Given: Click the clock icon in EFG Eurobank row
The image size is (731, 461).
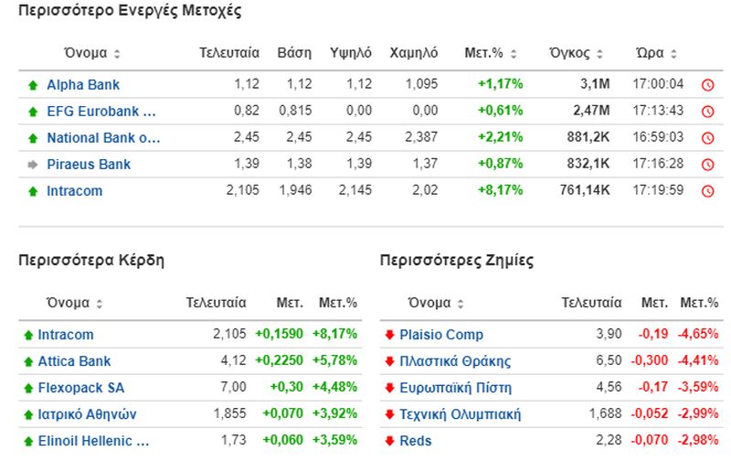Looking at the screenshot, I should pyautogui.click(x=706, y=112).
